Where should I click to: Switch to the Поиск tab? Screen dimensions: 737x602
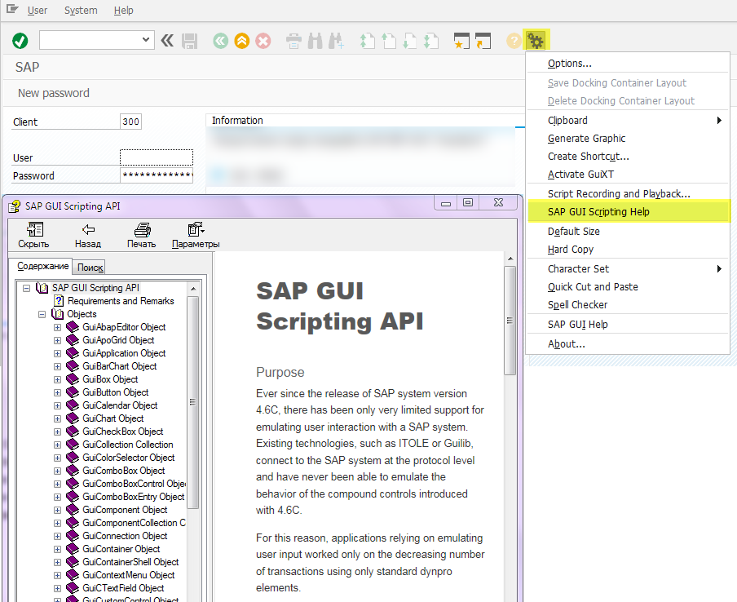[x=90, y=267]
